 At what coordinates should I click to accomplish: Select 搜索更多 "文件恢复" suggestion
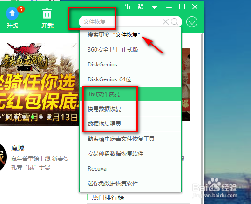(x=130, y=35)
